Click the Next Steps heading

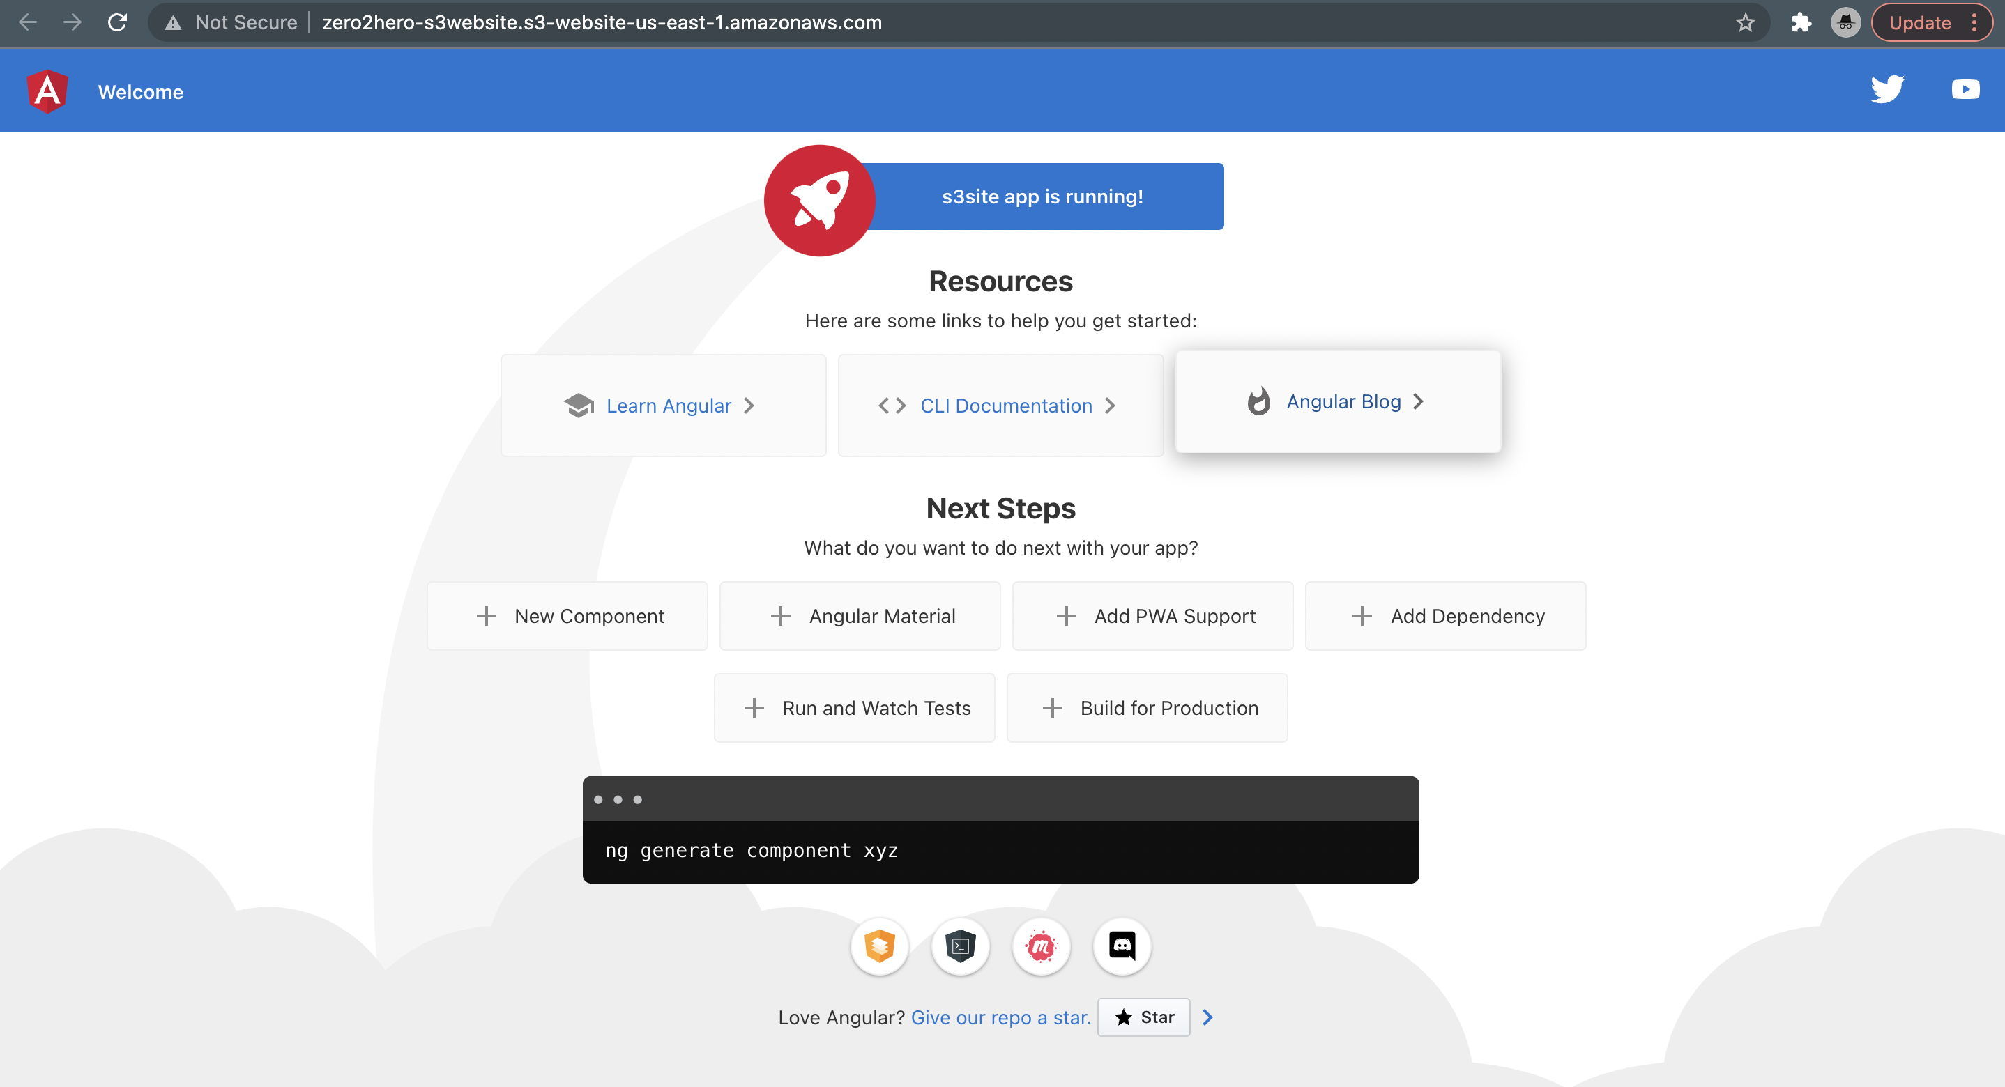coord(1001,508)
